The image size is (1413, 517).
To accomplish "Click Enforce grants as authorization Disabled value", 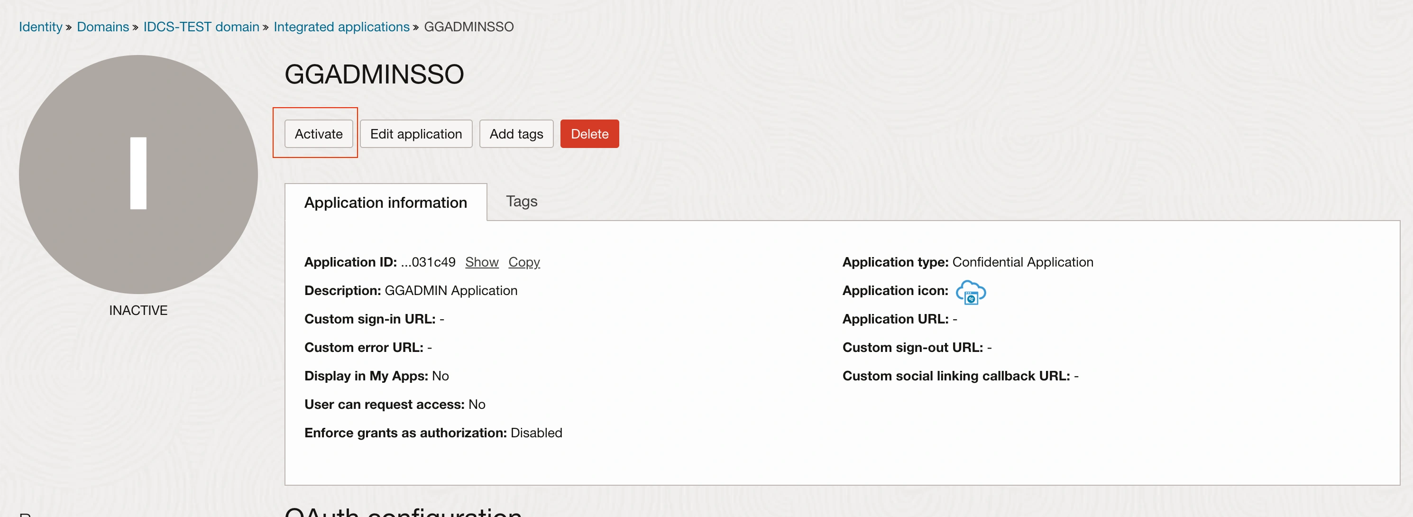I will coord(536,433).
